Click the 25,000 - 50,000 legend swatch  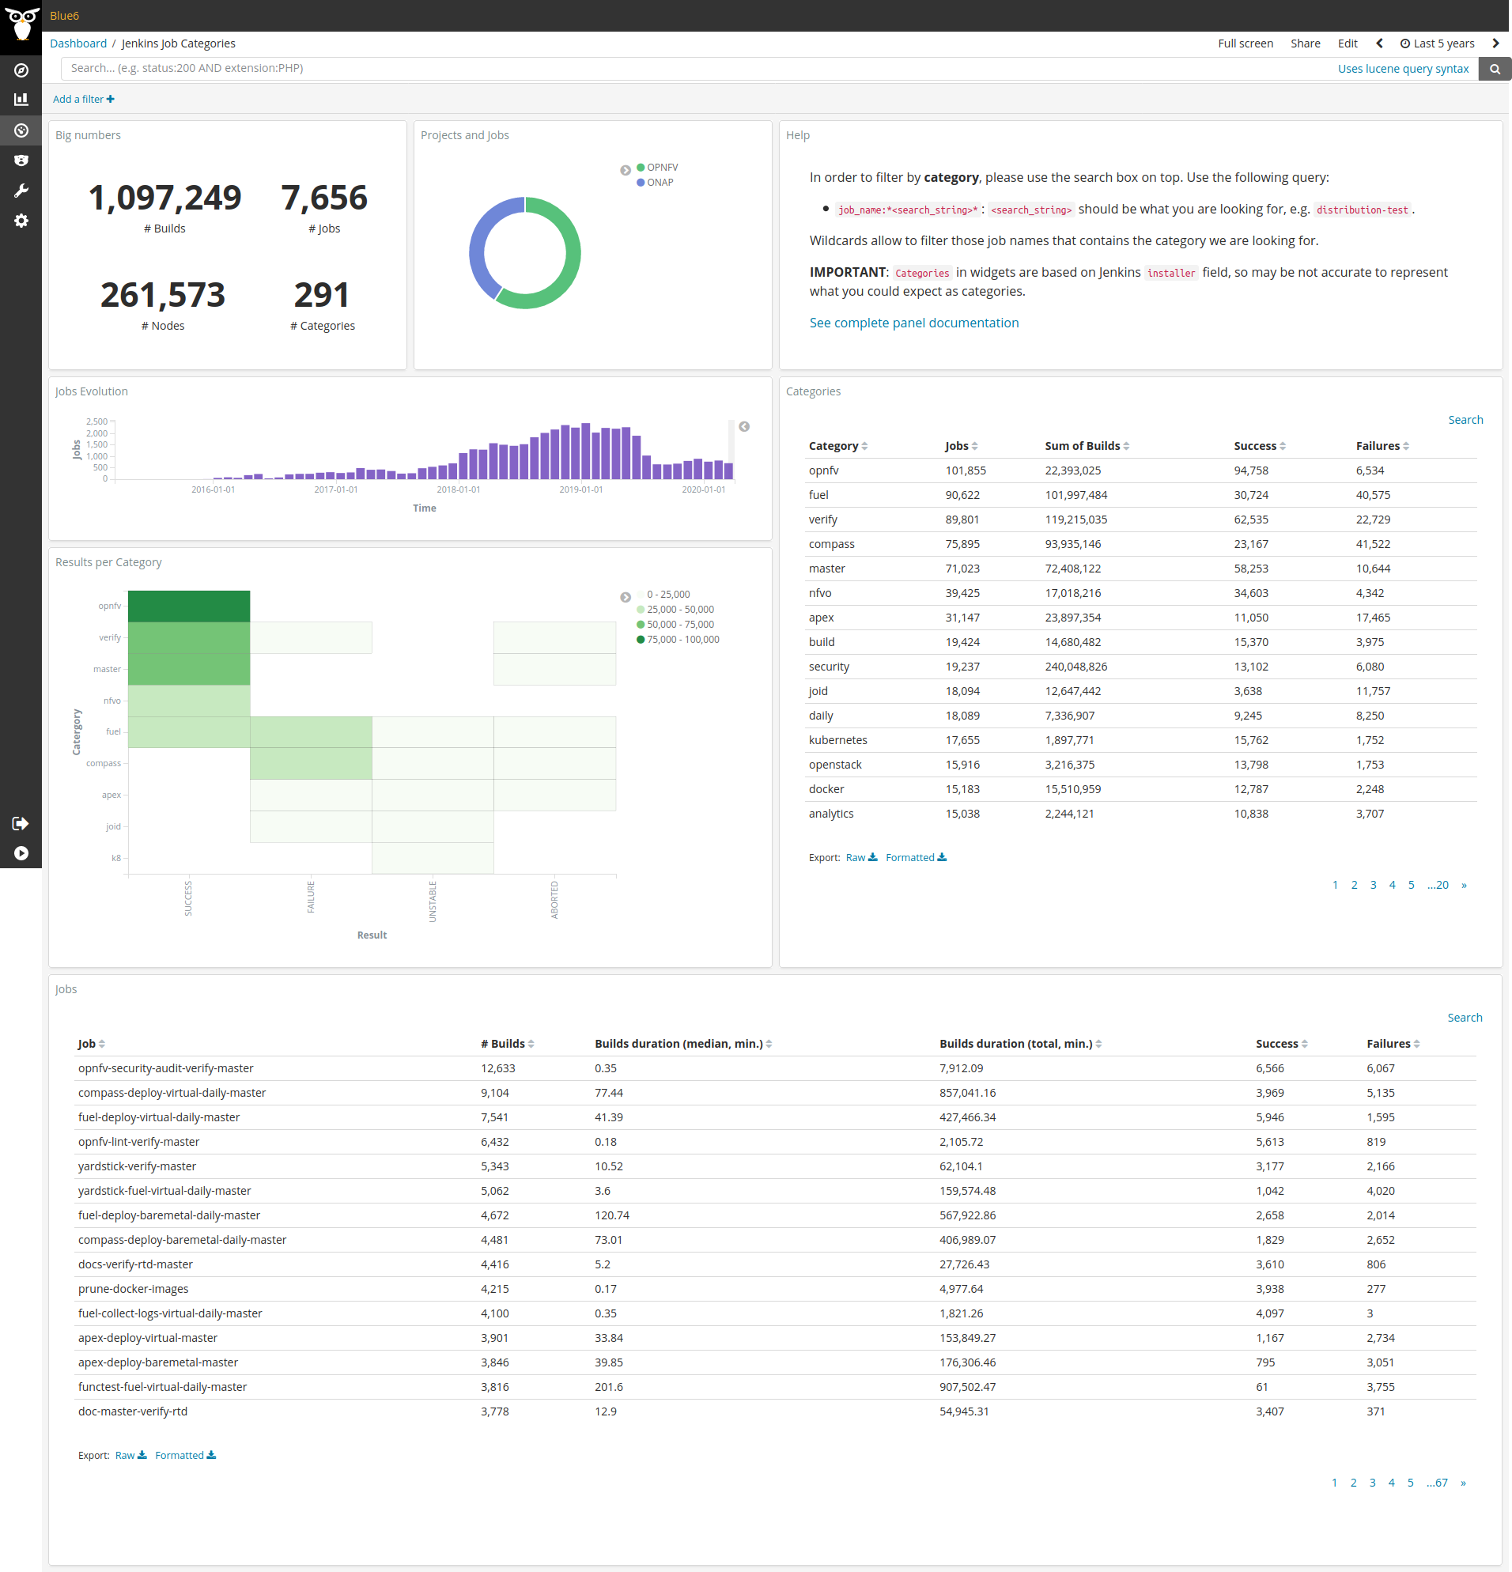point(641,610)
